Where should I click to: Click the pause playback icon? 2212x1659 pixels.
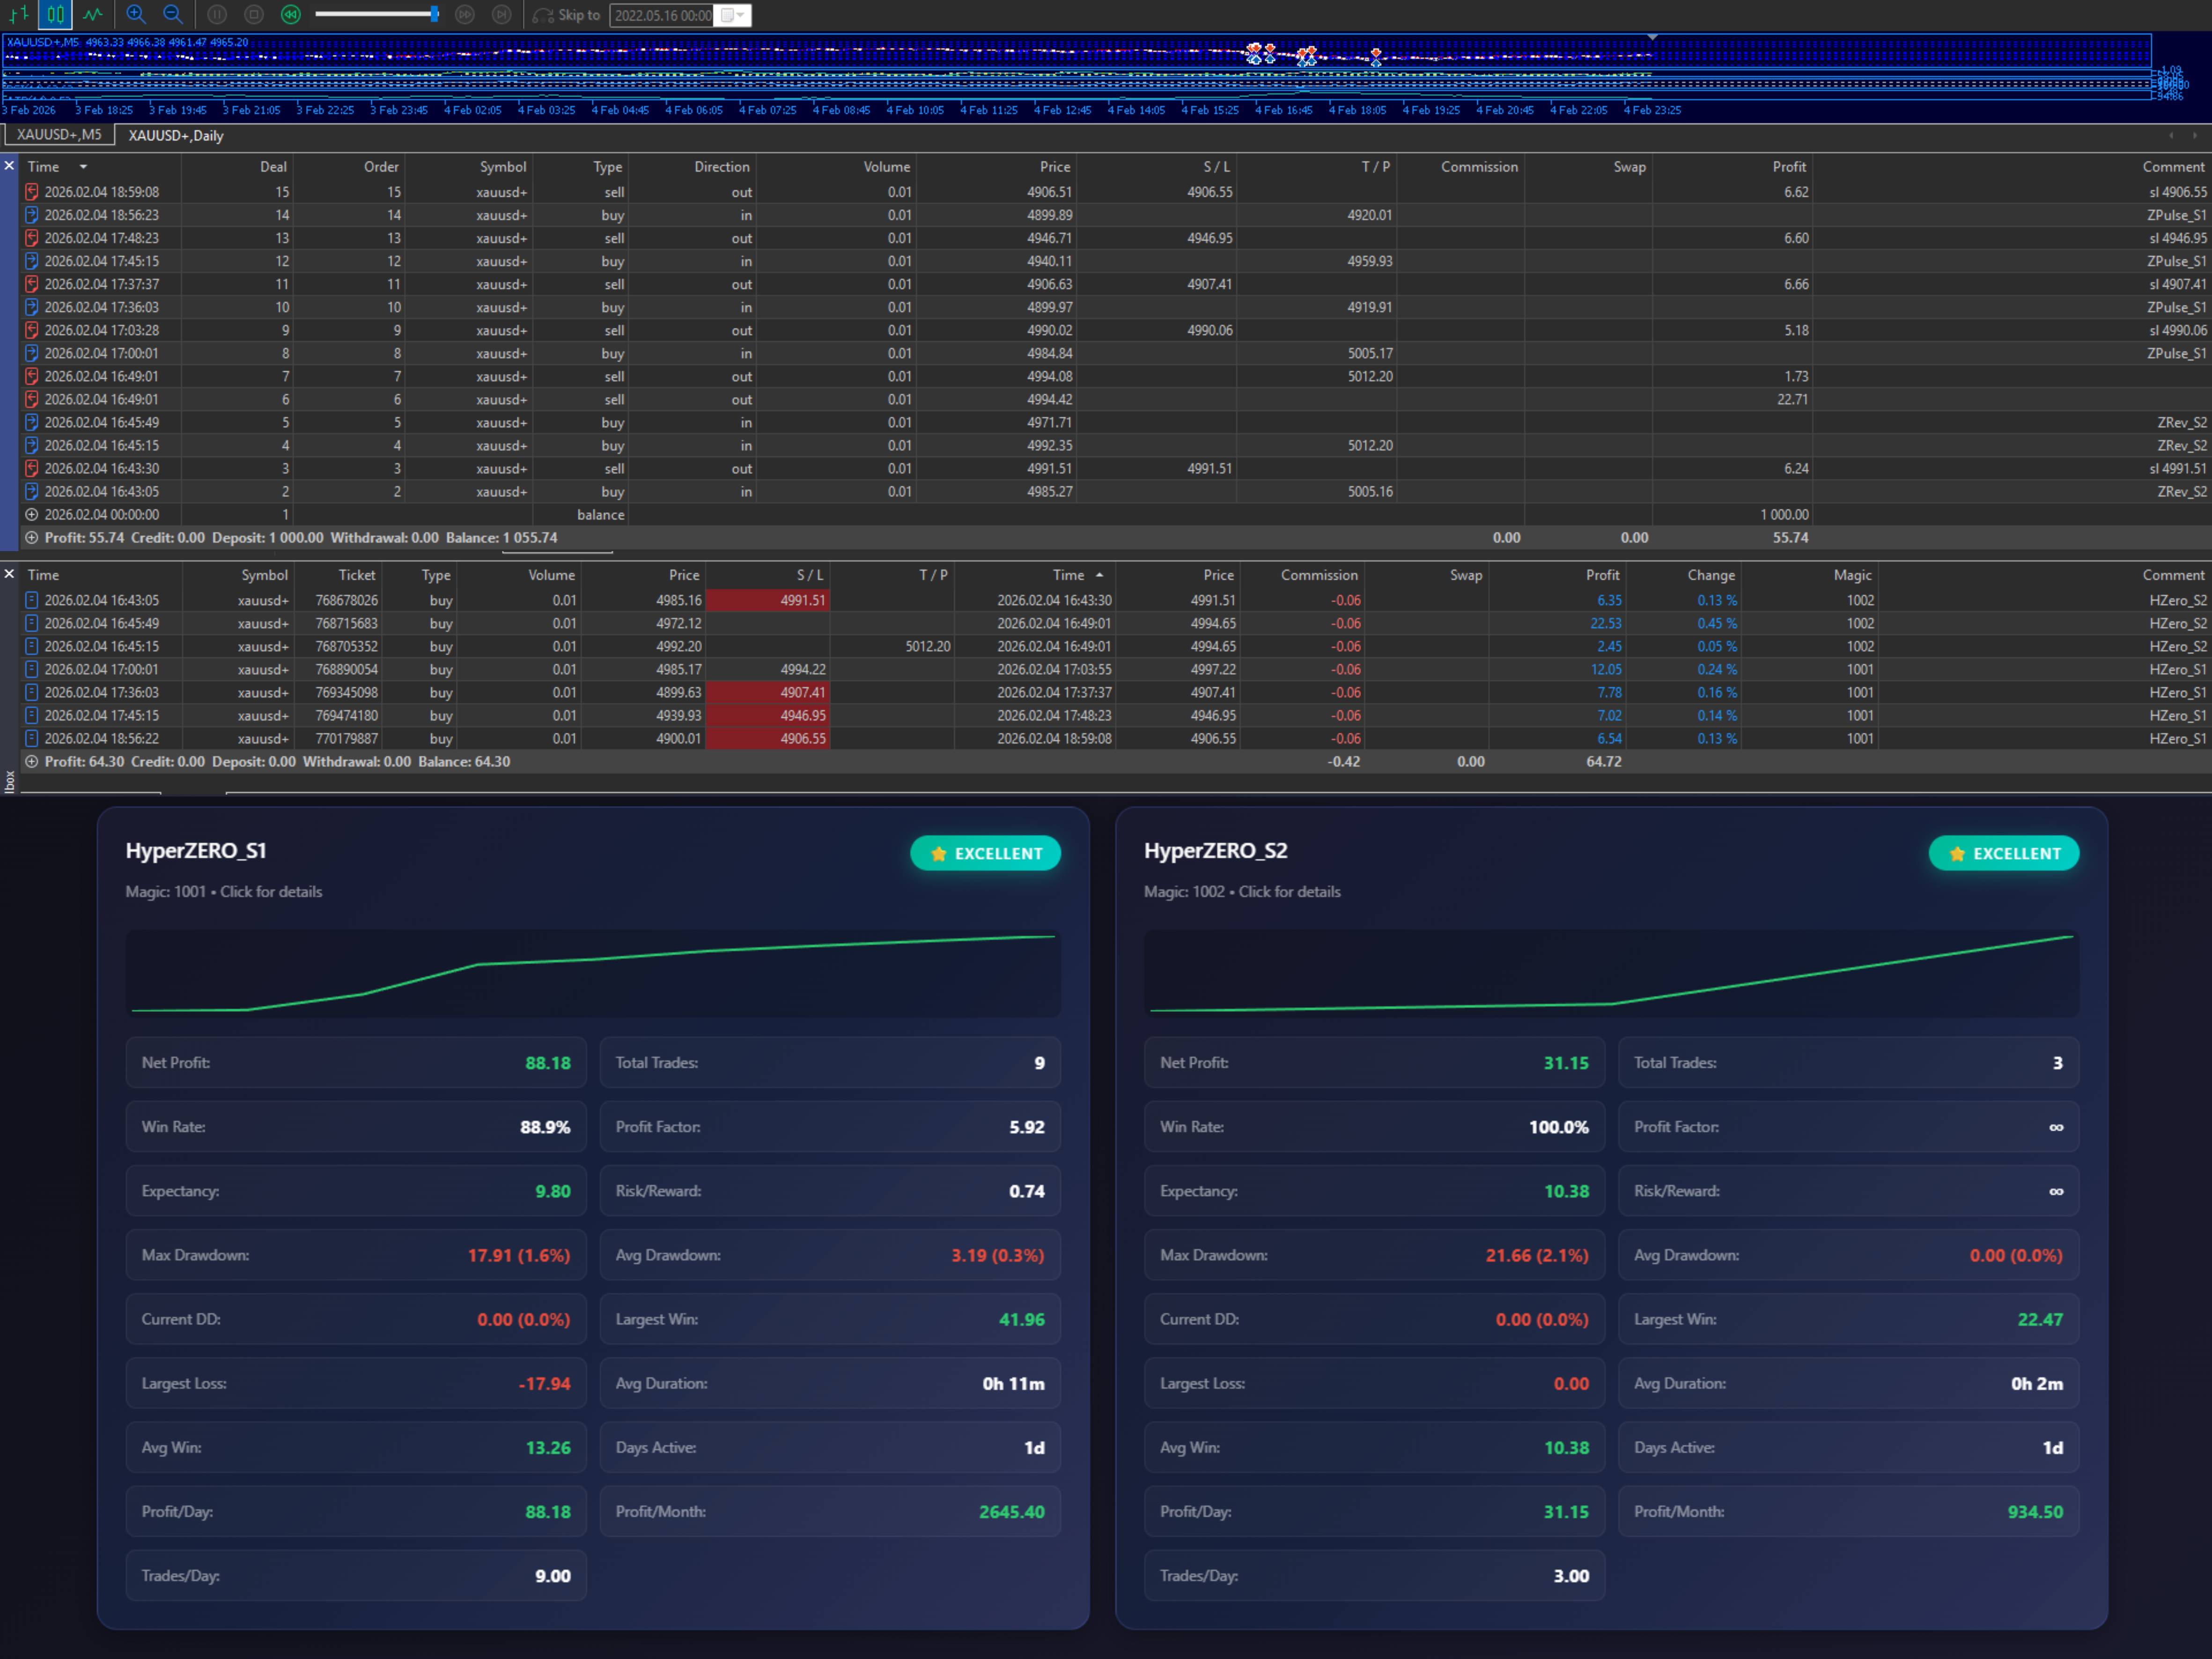pyautogui.click(x=217, y=14)
